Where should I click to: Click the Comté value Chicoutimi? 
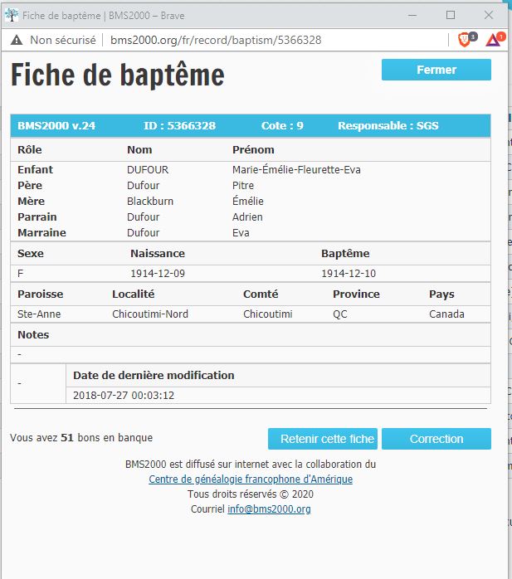pos(268,314)
